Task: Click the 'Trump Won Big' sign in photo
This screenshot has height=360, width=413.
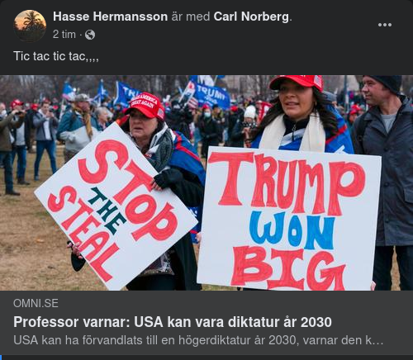Action: [289, 219]
